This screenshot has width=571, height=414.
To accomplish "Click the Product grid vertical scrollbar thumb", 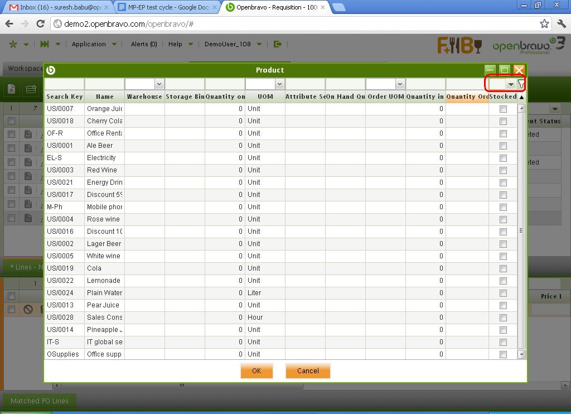I will (x=521, y=230).
